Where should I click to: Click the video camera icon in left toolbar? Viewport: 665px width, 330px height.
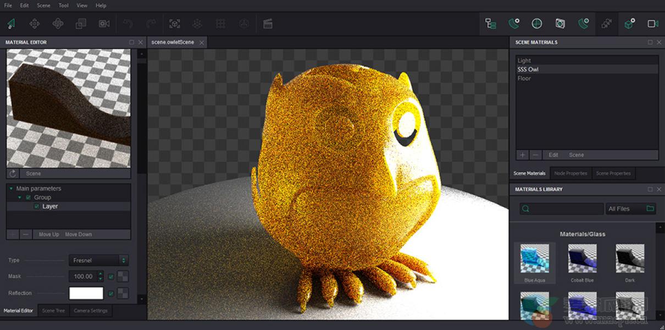click(104, 24)
